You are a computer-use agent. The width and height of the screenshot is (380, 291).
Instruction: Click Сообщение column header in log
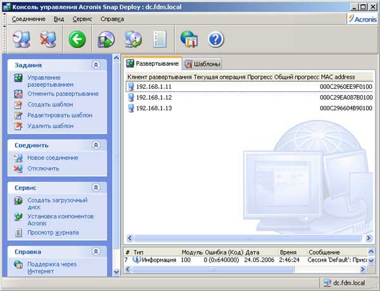(324, 252)
